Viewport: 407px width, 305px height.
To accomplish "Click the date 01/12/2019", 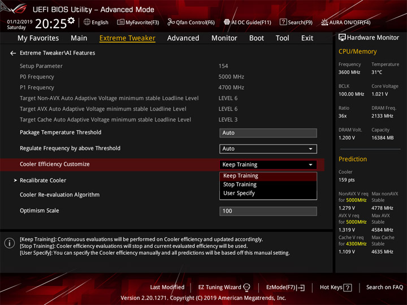I will [20, 22].
